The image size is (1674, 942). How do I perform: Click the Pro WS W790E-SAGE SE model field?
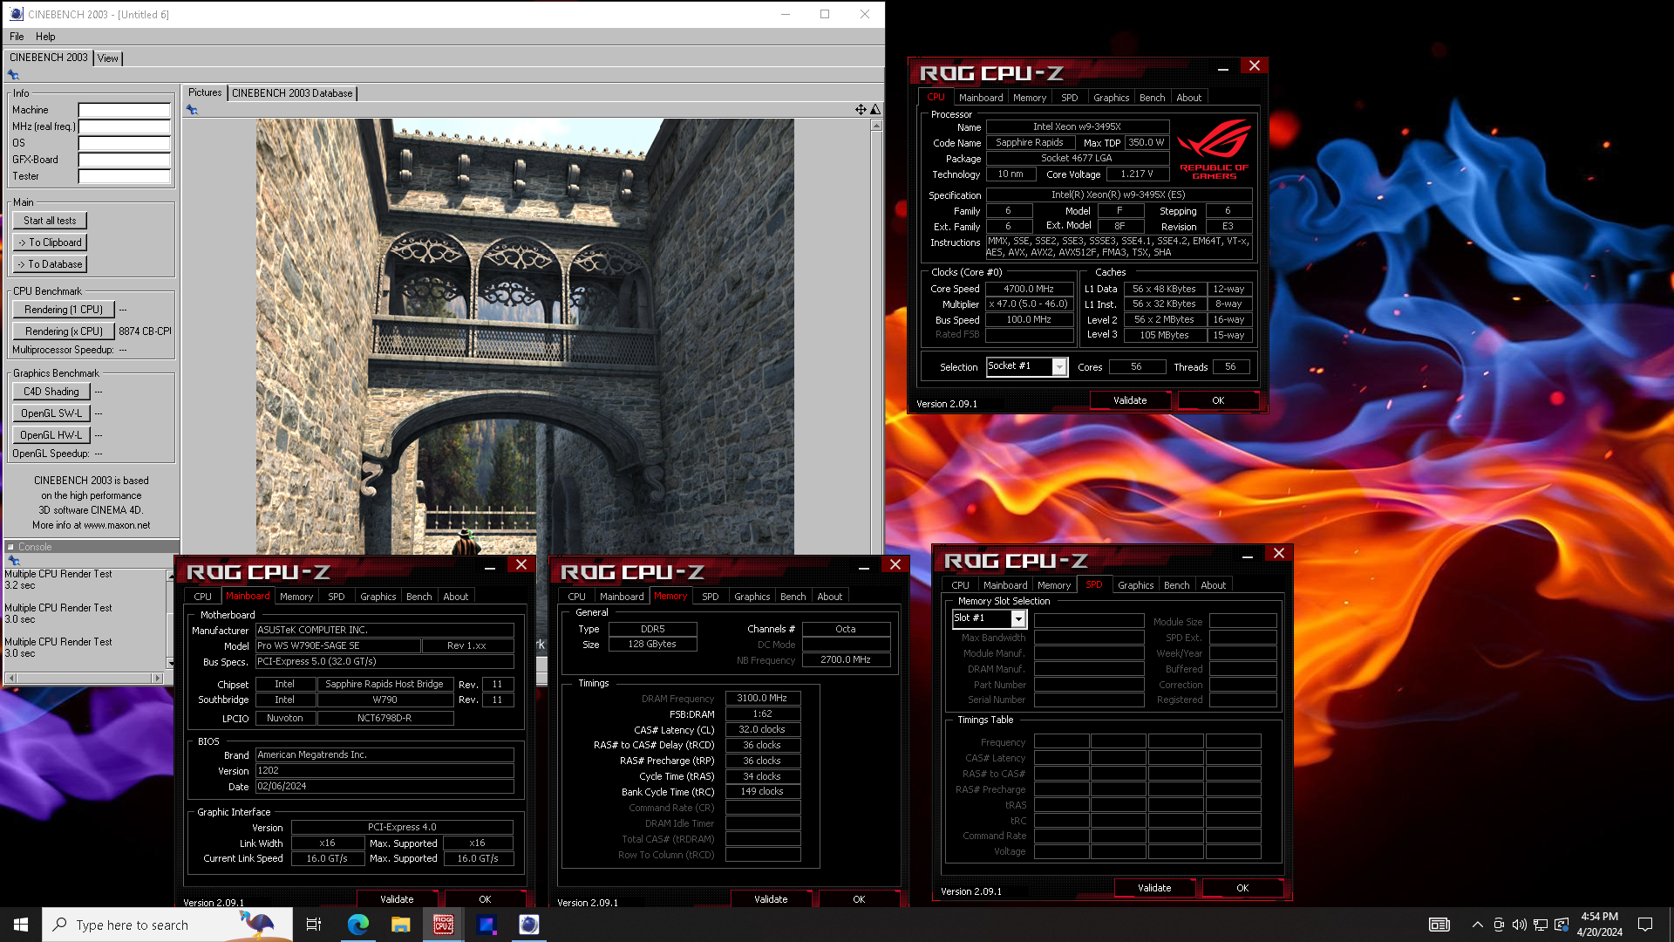tap(337, 645)
